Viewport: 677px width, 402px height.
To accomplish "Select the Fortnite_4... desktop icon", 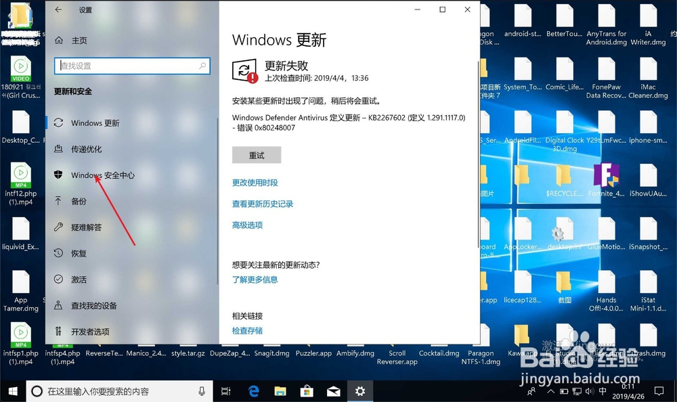I will (x=606, y=180).
